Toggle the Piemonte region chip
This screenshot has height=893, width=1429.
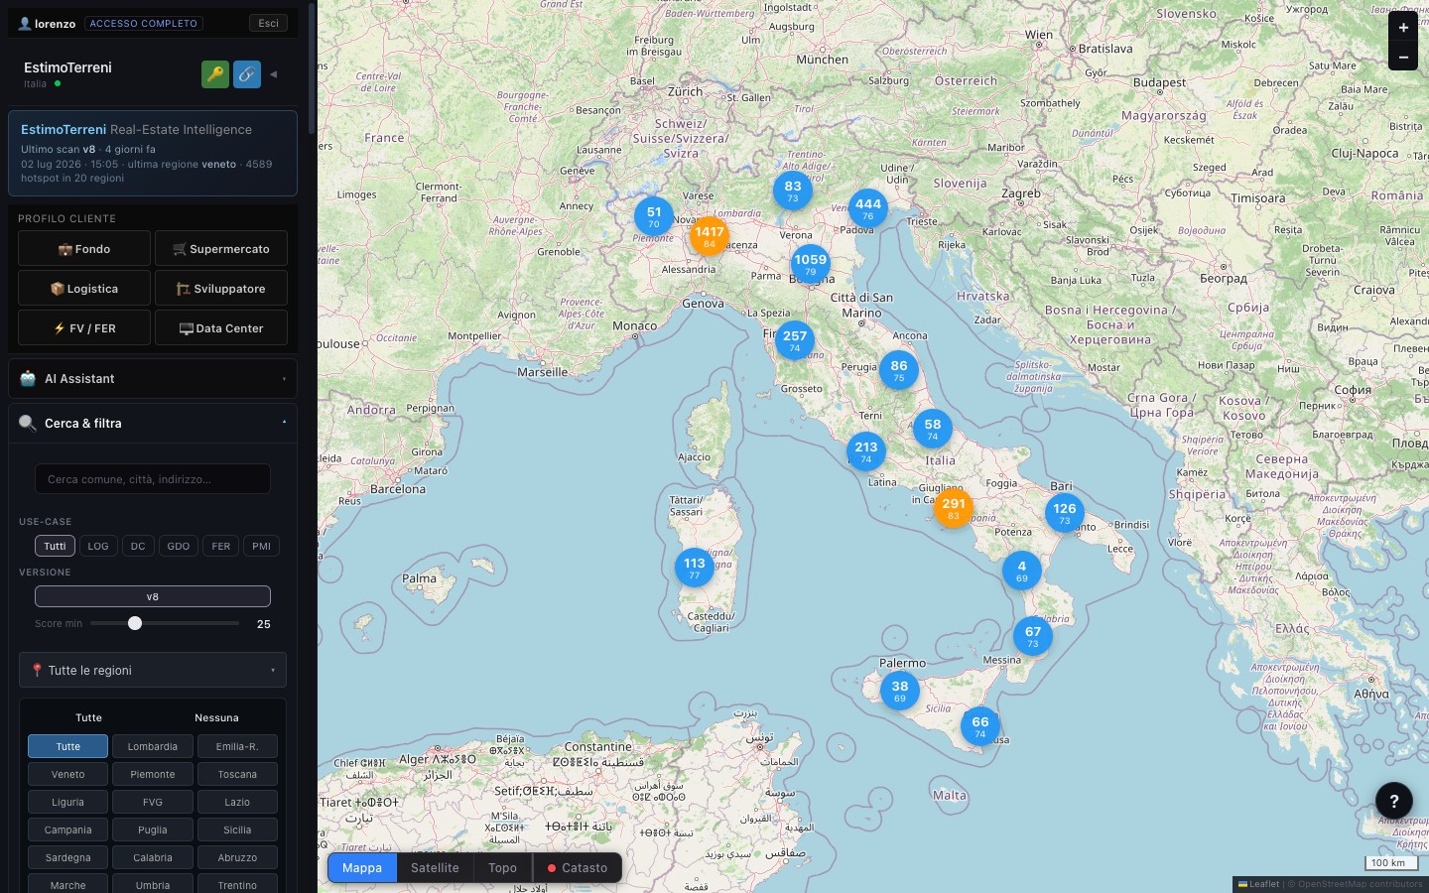[153, 774]
